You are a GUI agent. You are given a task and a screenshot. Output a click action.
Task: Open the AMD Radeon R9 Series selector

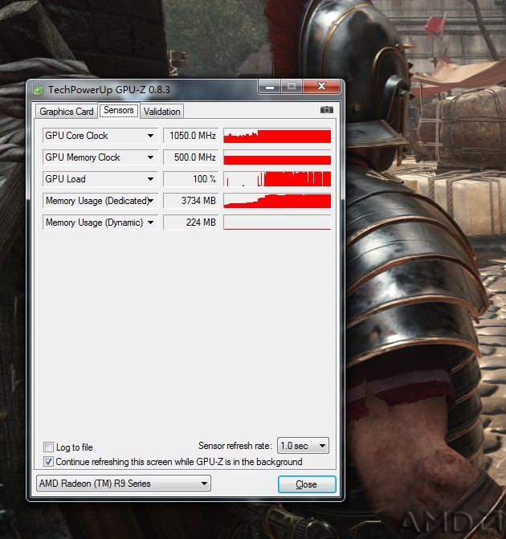[x=124, y=484]
